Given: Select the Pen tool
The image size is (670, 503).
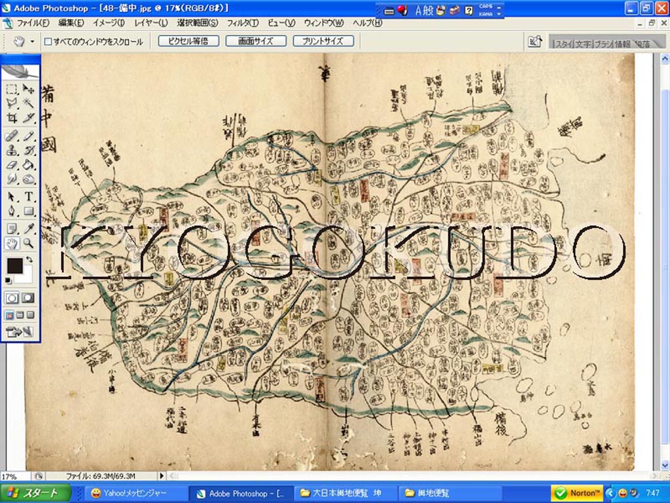Looking at the screenshot, I should pos(12,211).
